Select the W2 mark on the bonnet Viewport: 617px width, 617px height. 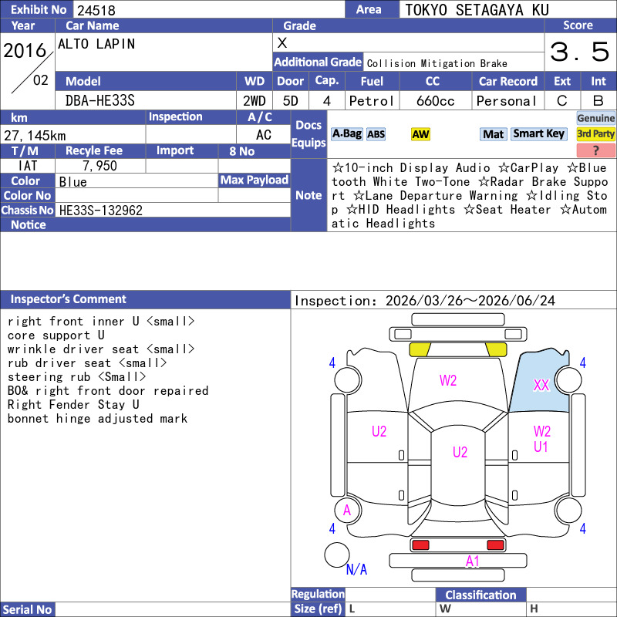pos(448,380)
